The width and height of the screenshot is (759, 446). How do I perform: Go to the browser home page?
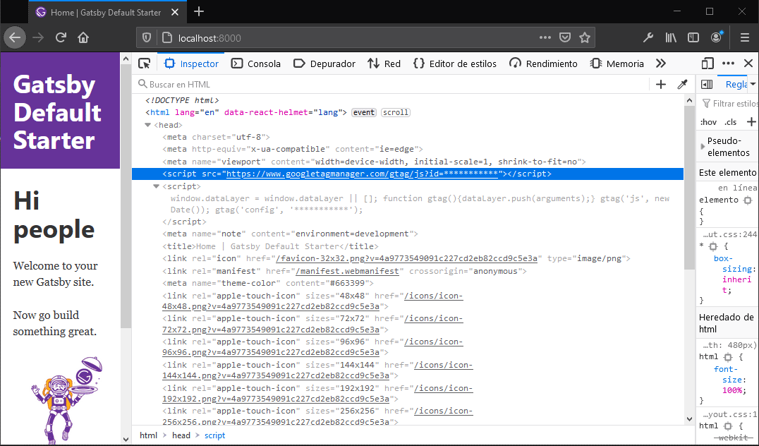tap(83, 38)
